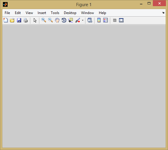Open the Tools menu
The width and height of the screenshot is (168, 150).
coord(55,13)
